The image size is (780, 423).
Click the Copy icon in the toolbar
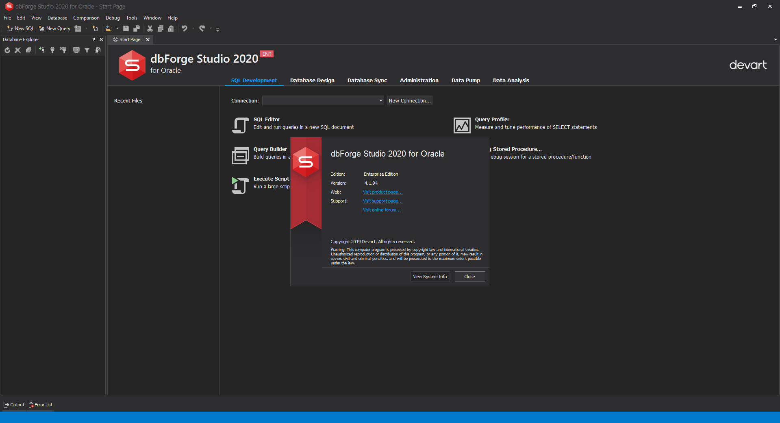161,28
